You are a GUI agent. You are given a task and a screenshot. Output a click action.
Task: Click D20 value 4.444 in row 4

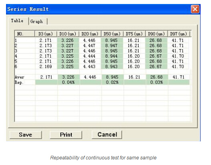(89, 56)
